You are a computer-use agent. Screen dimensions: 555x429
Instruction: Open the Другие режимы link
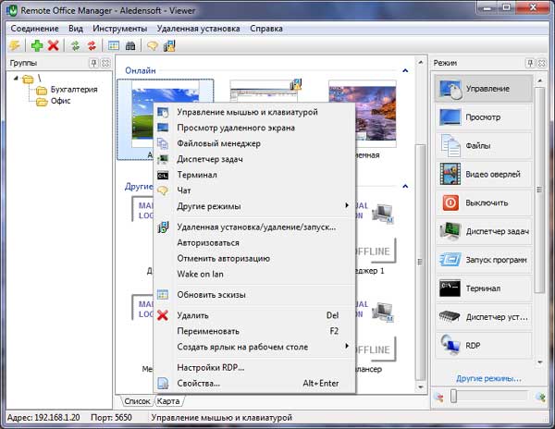pos(488,378)
